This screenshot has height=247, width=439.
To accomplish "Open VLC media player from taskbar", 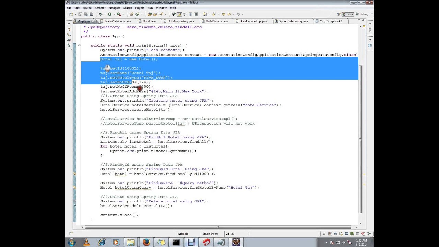I will tap(87, 242).
